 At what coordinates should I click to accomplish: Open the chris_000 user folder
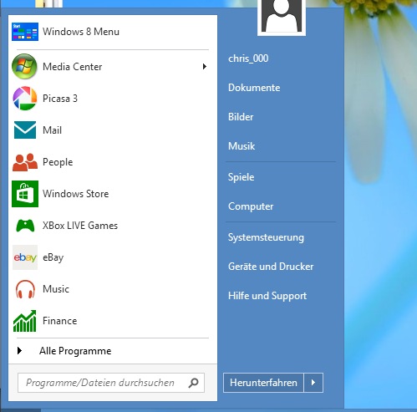(x=248, y=58)
